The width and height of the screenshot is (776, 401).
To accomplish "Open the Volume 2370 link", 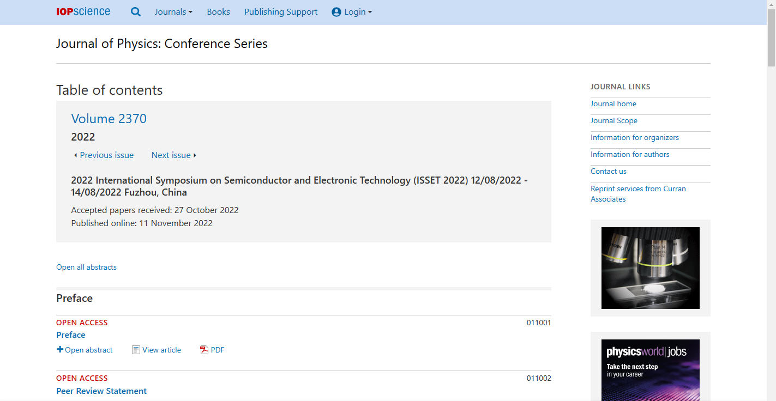I will pos(109,119).
